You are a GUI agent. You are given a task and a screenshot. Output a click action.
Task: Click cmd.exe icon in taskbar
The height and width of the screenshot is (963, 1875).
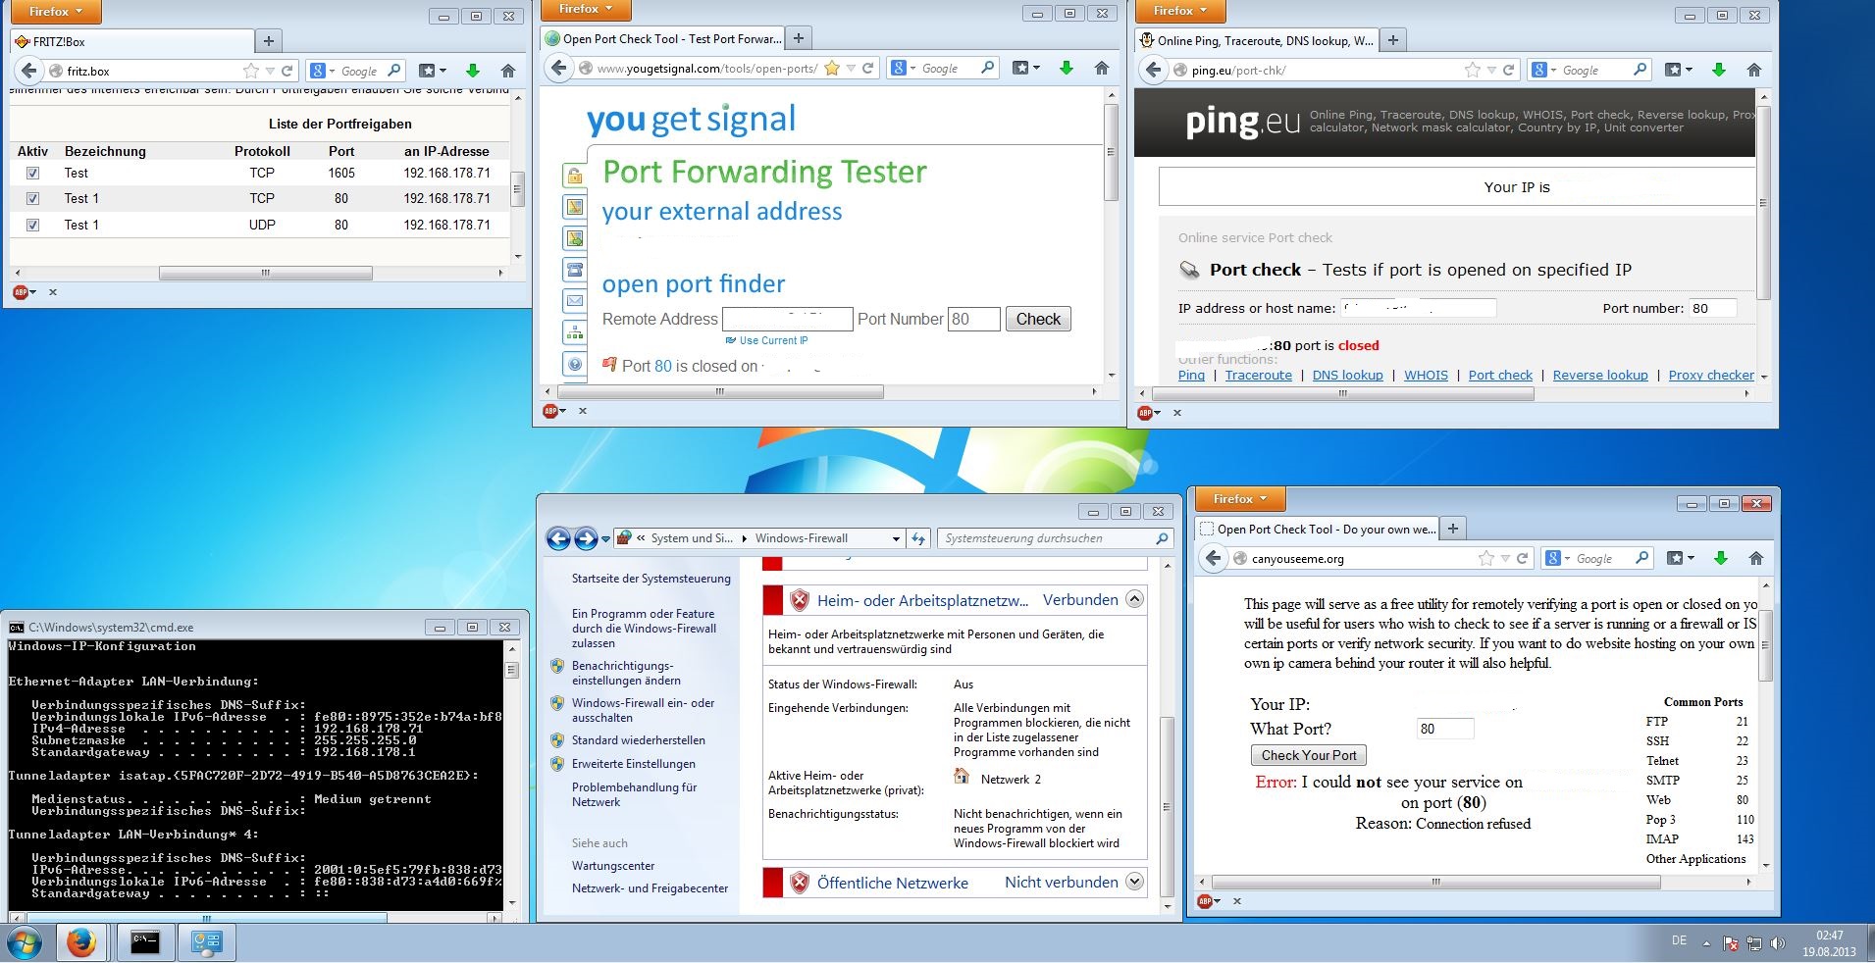[x=145, y=943]
